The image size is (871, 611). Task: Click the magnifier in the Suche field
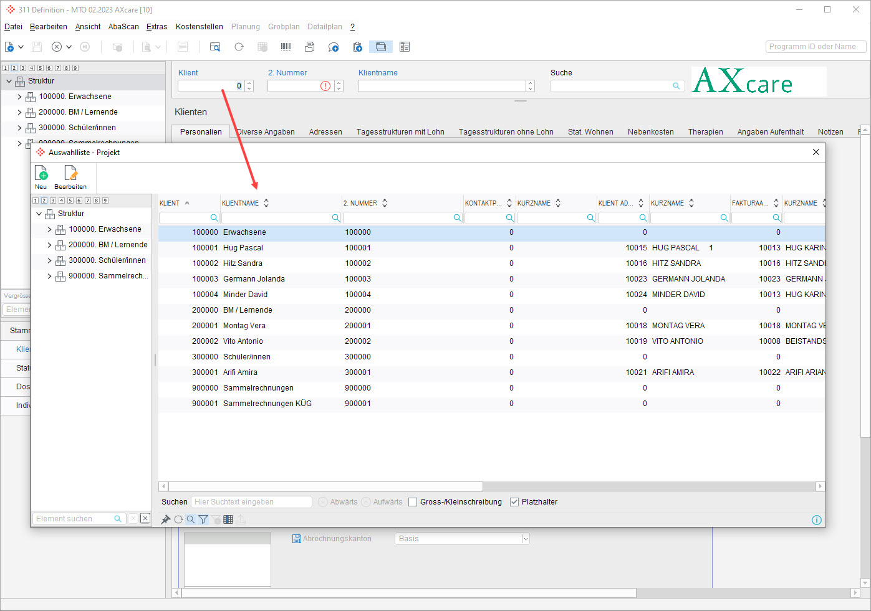676,86
